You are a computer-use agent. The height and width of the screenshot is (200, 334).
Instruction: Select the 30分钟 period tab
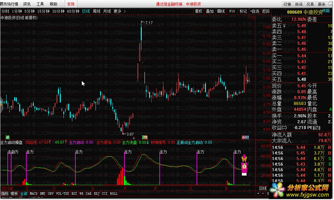pos(58,11)
